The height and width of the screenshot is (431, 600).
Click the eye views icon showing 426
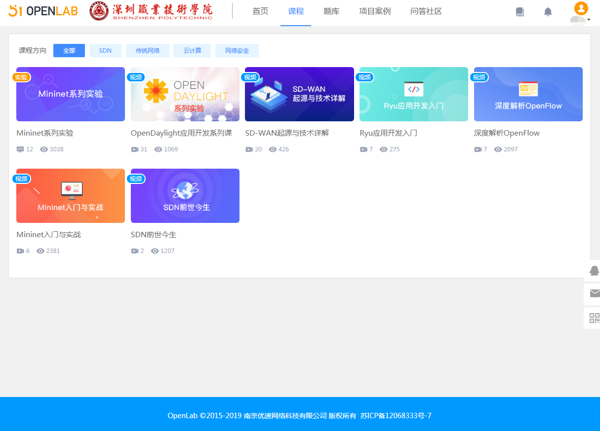[x=273, y=149]
